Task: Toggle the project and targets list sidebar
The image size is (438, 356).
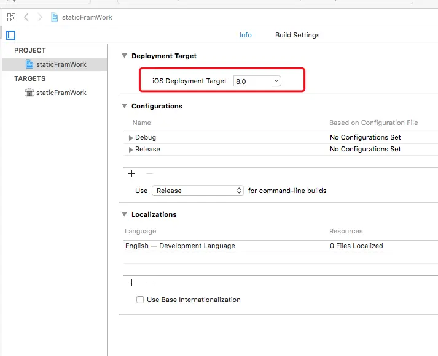Action: coord(11,35)
